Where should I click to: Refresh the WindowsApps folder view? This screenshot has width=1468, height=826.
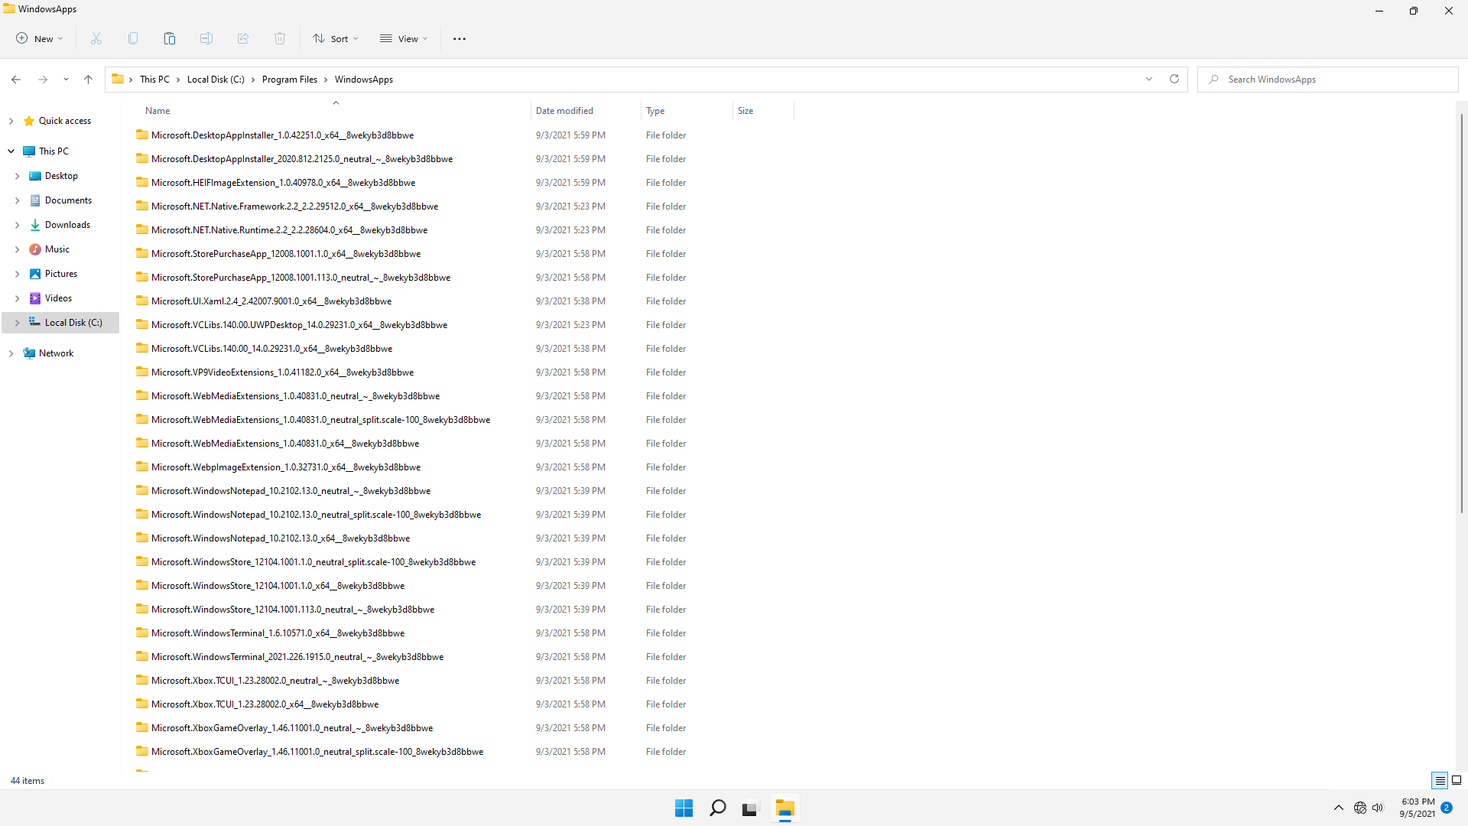coord(1174,79)
